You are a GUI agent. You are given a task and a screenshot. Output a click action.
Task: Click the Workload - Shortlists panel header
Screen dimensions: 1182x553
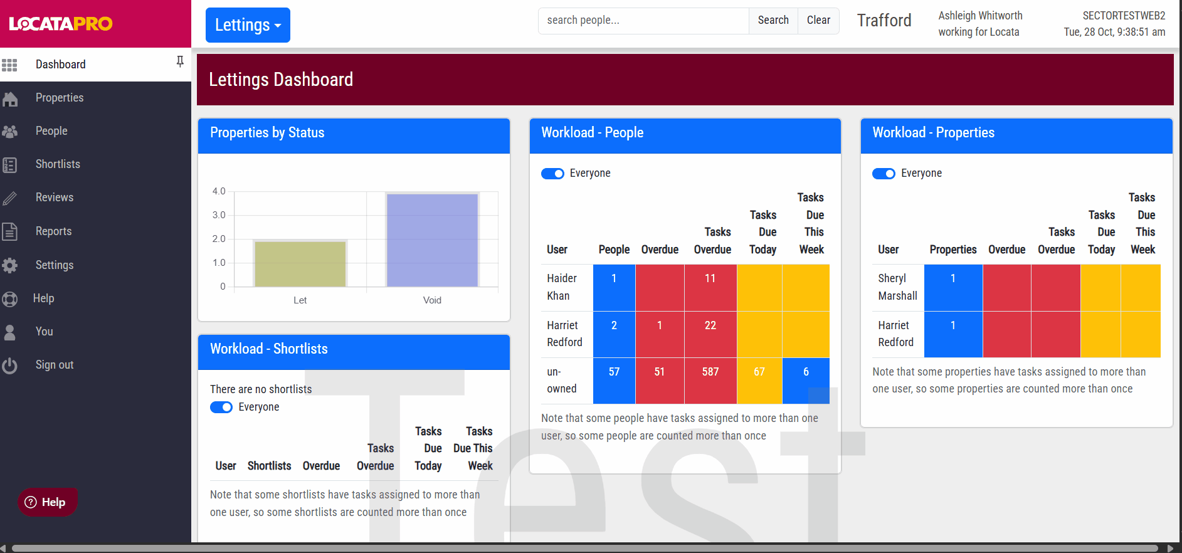(x=354, y=352)
